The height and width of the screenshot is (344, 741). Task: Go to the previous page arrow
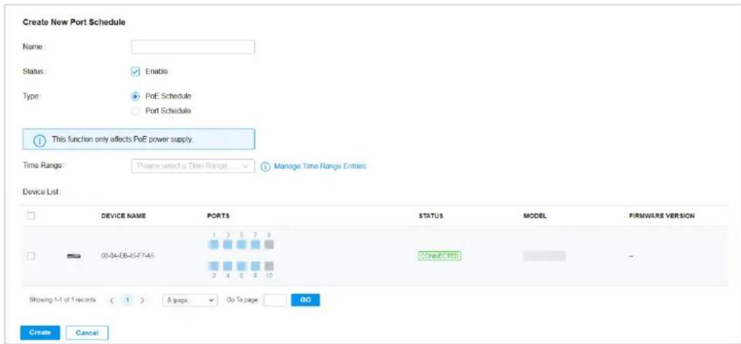pos(111,301)
